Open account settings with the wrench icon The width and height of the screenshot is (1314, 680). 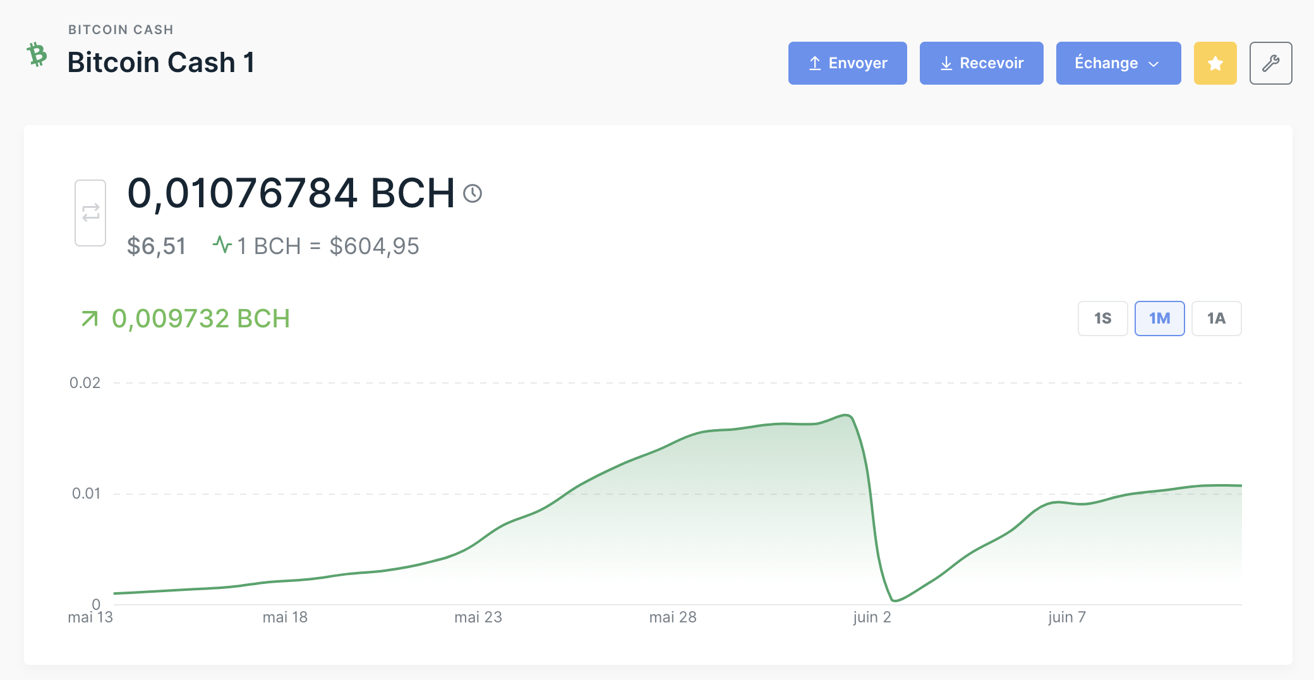tap(1270, 63)
